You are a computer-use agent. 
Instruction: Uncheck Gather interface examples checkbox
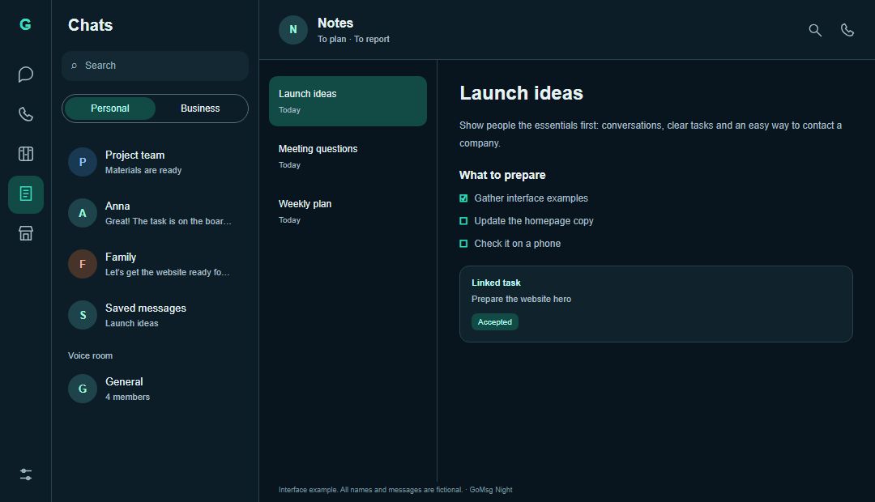pyautogui.click(x=463, y=198)
